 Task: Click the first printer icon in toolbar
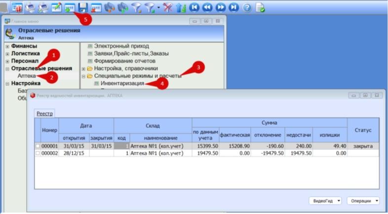click(x=30, y=8)
